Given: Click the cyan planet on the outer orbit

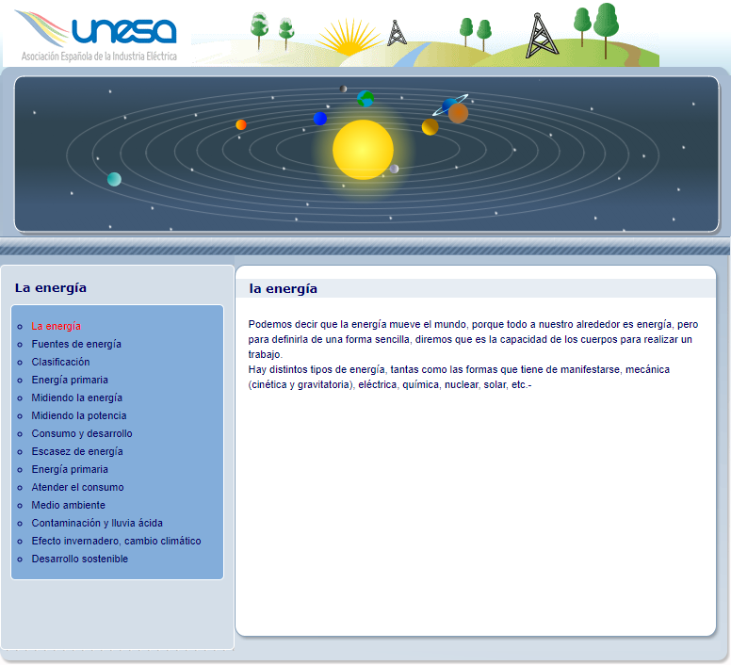Looking at the screenshot, I should [114, 179].
